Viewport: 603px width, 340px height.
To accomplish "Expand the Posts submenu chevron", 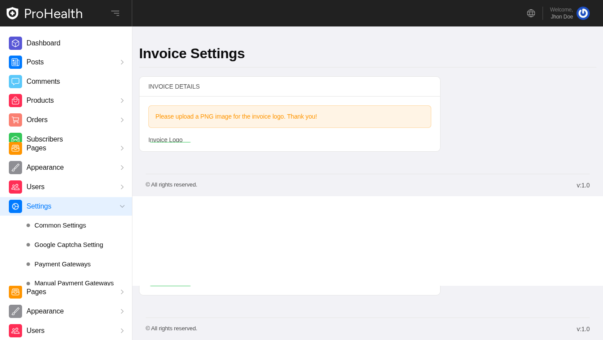I will pos(122,62).
